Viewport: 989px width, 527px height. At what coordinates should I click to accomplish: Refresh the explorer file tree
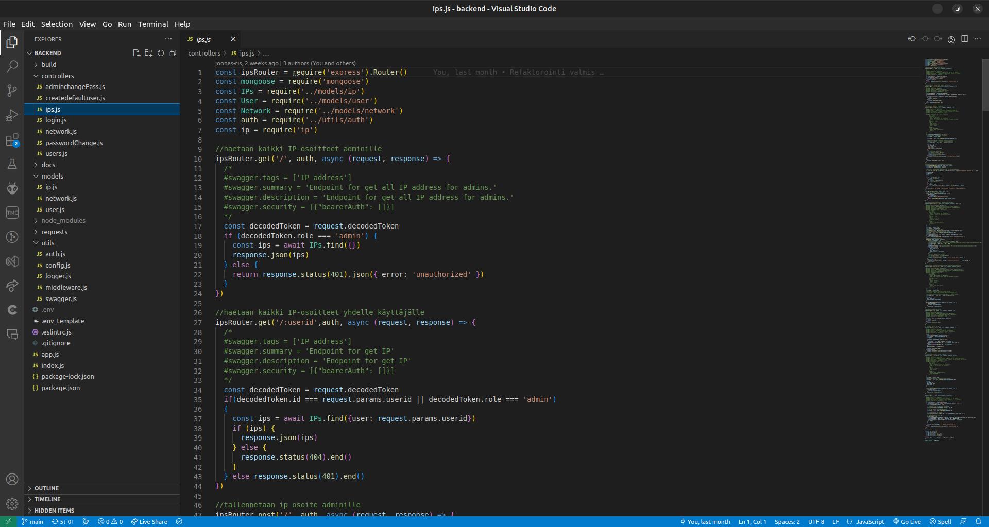(161, 53)
